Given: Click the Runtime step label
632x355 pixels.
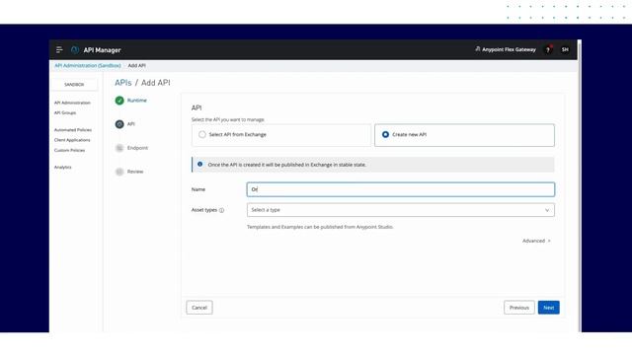Looking at the screenshot, I should pyautogui.click(x=137, y=101).
